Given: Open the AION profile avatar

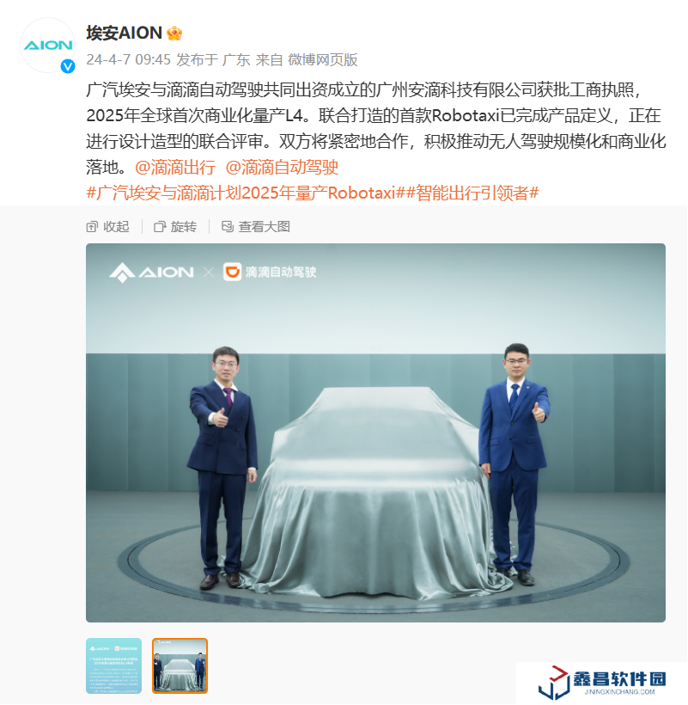Looking at the screenshot, I should click(x=47, y=46).
